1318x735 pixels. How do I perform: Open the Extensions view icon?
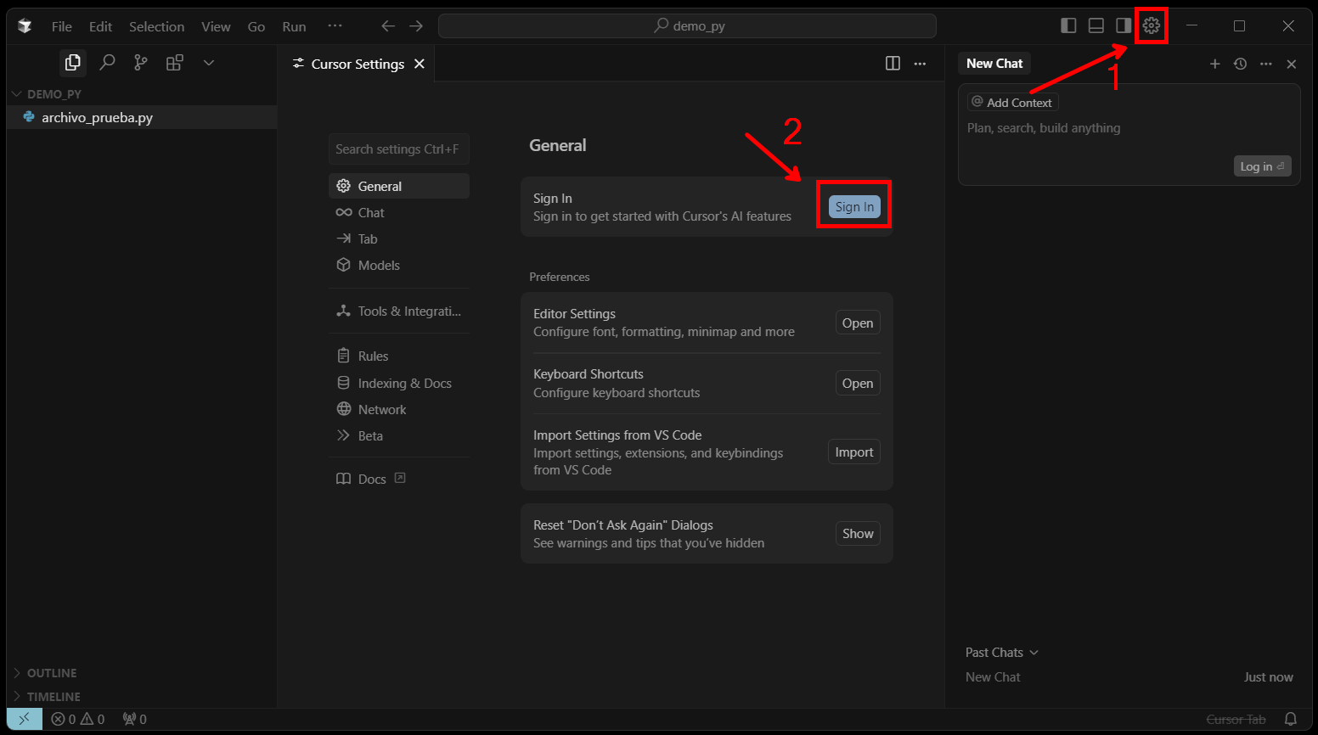(x=175, y=62)
